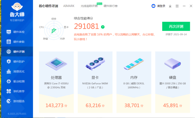
Task: Click the memory stick illustration
Action: (x=134, y=64)
